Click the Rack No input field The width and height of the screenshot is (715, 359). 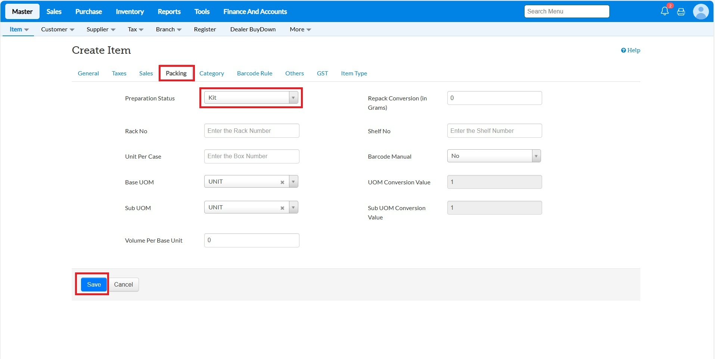click(251, 131)
